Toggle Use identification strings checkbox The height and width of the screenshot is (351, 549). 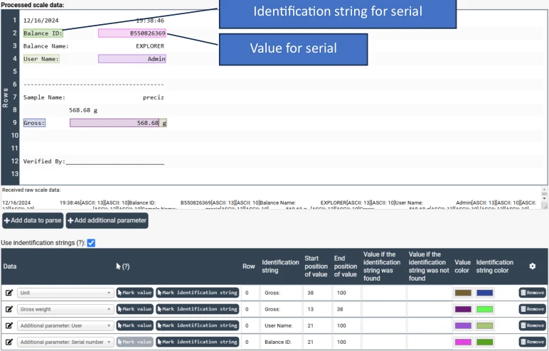91,243
